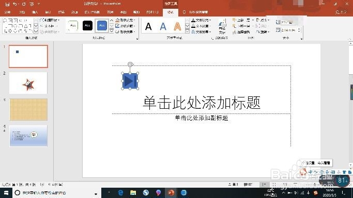Image resolution: width=353 pixels, height=198 pixels.
Task: Open Microsoft Edge from taskbar
Action: pyautogui.click(x=120, y=193)
